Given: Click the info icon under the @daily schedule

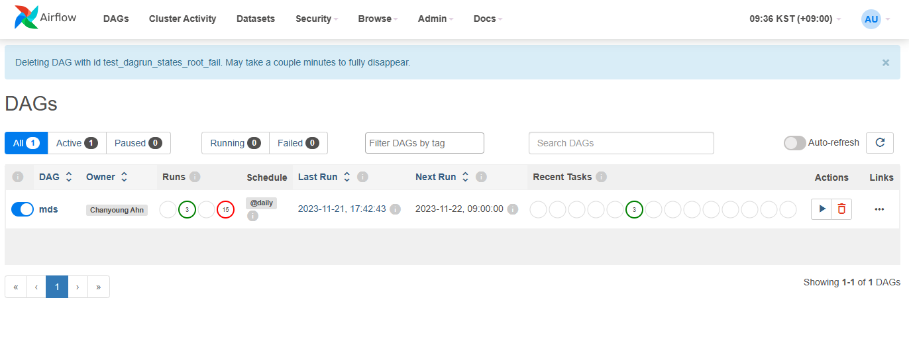Looking at the screenshot, I should 252,216.
